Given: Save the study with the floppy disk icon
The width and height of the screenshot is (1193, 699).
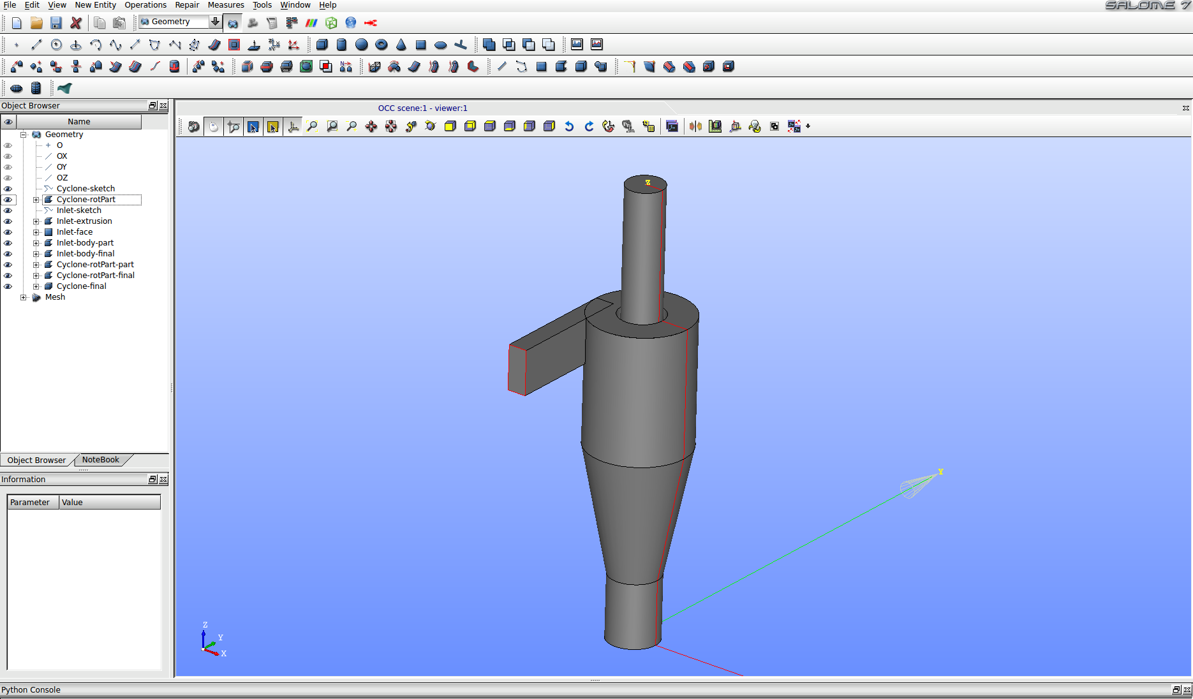Looking at the screenshot, I should point(56,23).
